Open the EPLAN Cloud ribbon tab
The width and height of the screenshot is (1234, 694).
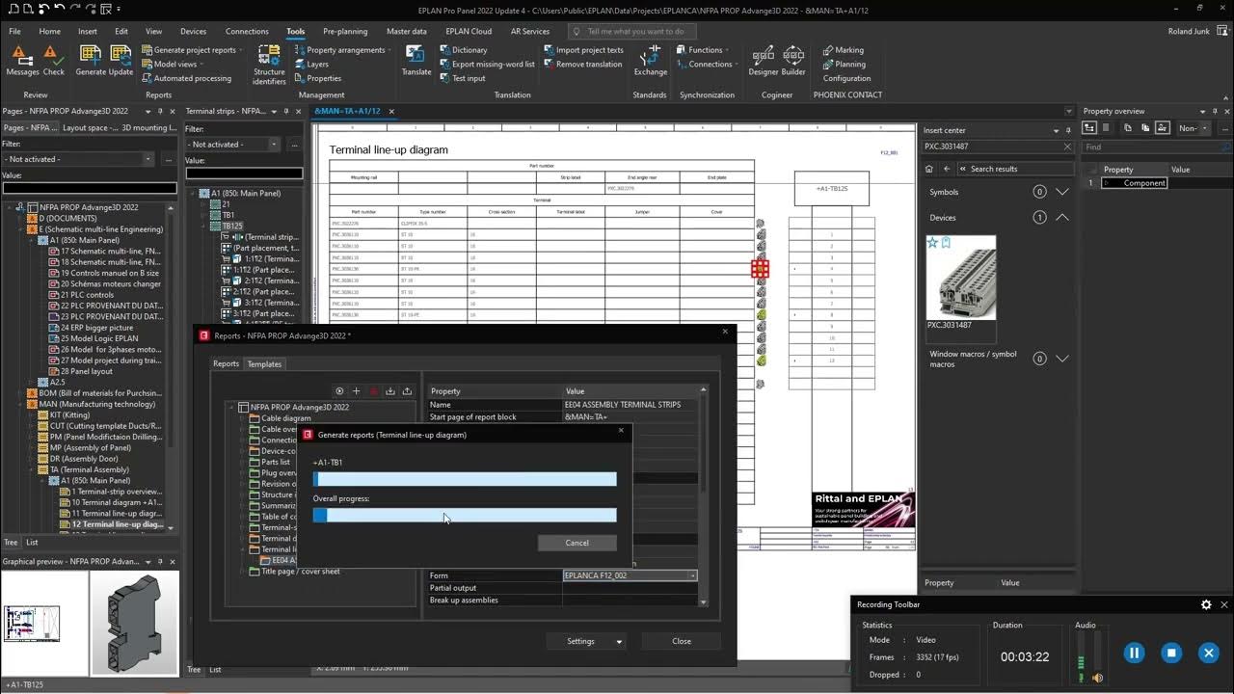click(x=469, y=31)
